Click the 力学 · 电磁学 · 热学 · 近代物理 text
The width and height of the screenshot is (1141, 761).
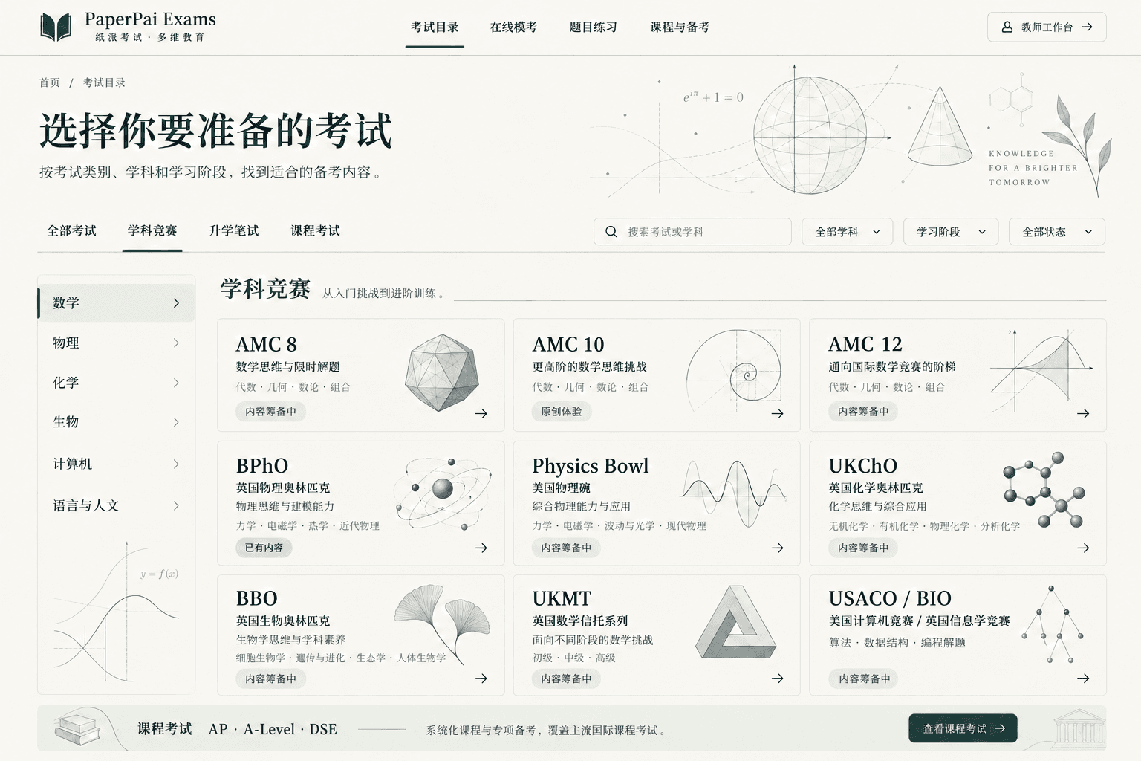(x=308, y=525)
